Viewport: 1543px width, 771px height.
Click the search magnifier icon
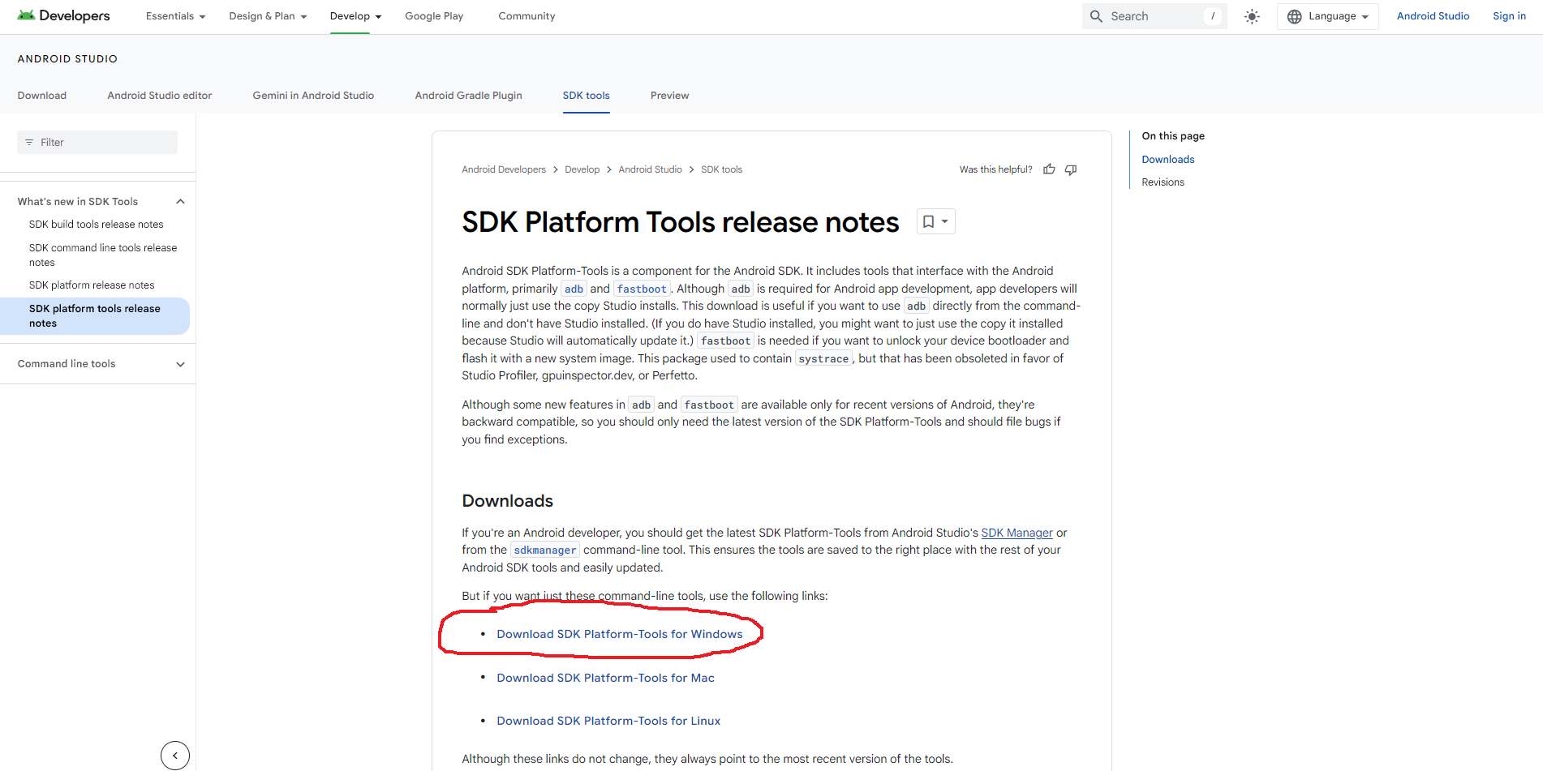[1096, 16]
